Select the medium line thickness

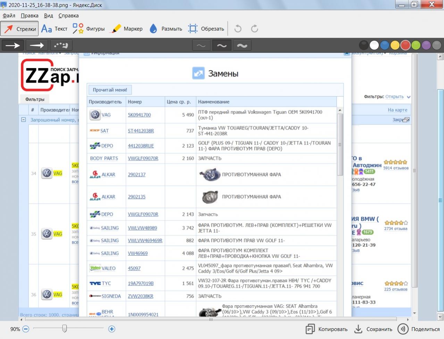tap(221, 46)
